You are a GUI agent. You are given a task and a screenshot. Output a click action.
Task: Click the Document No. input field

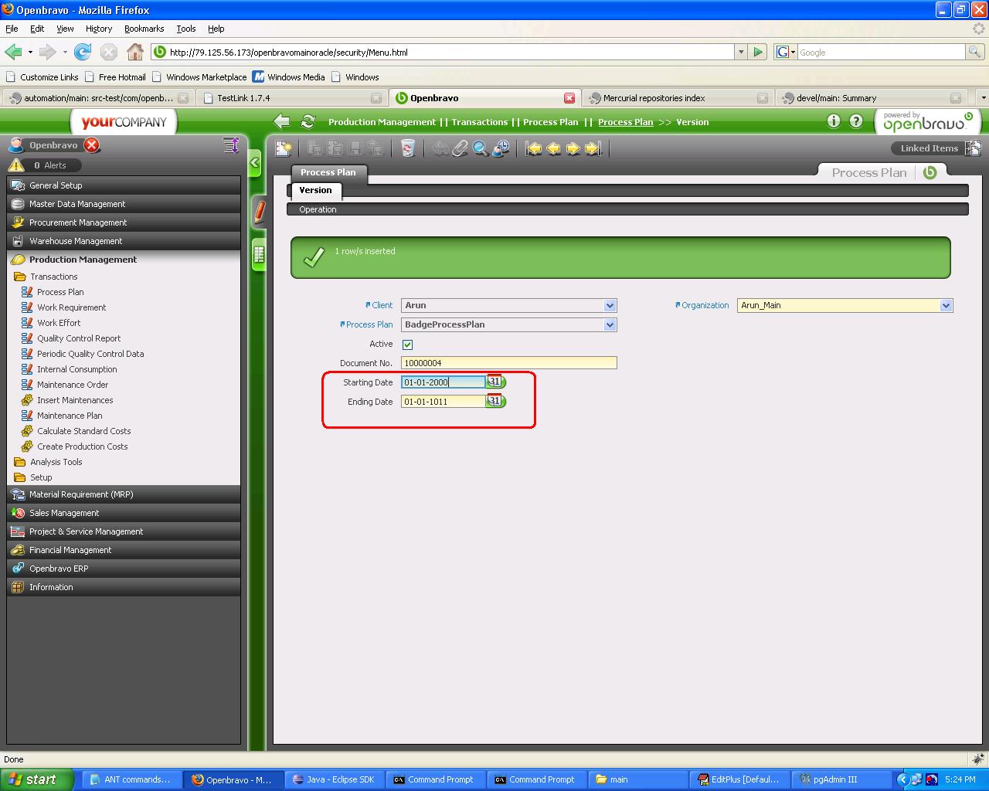click(509, 363)
